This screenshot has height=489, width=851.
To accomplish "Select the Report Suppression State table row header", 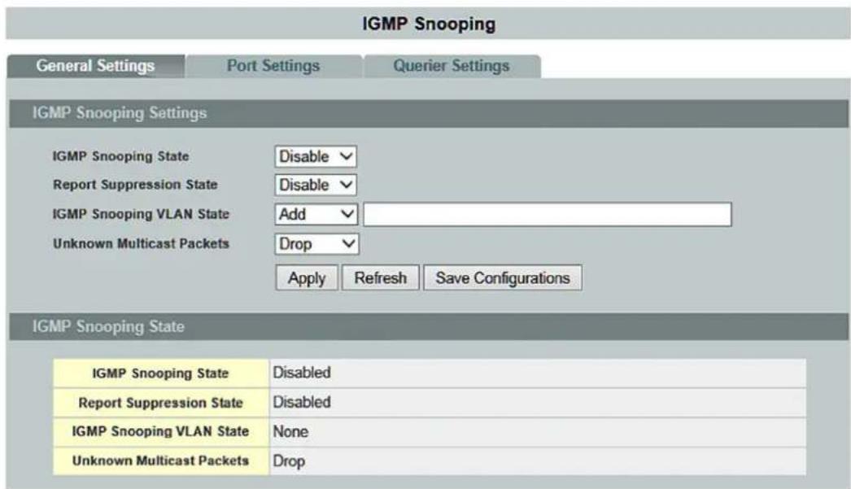I will coord(160,403).
